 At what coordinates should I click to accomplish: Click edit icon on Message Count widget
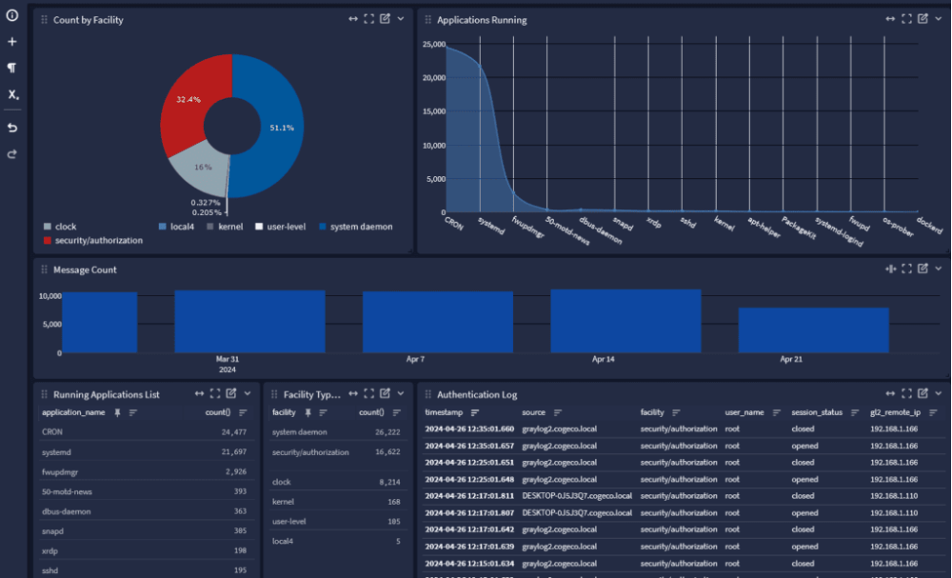pos(922,269)
